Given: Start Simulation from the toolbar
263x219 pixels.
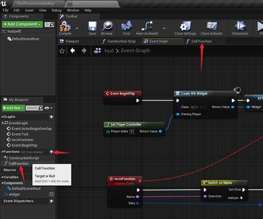Looking at the screenshot, I should tap(240, 28).
